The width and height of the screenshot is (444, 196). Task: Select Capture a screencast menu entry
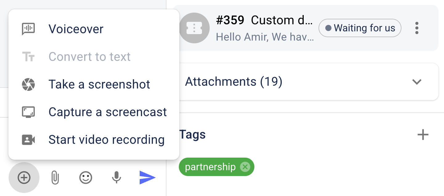[x=108, y=112]
